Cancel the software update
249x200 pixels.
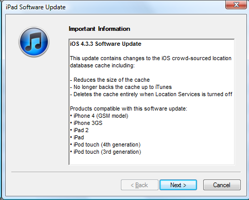point(222,185)
